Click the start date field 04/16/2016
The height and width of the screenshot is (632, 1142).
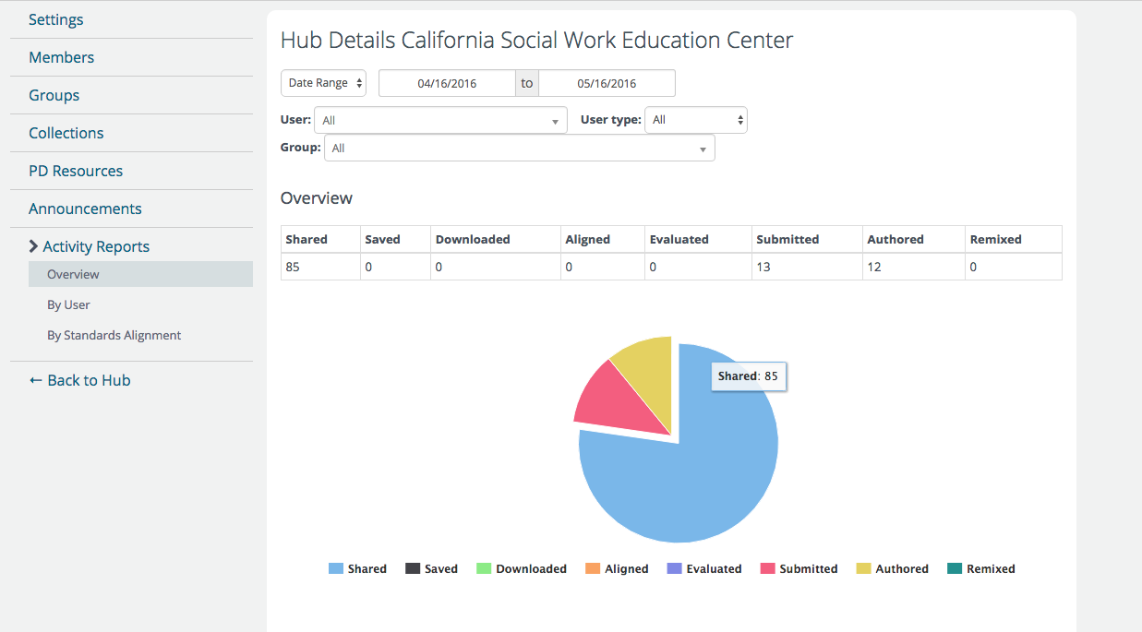(447, 83)
